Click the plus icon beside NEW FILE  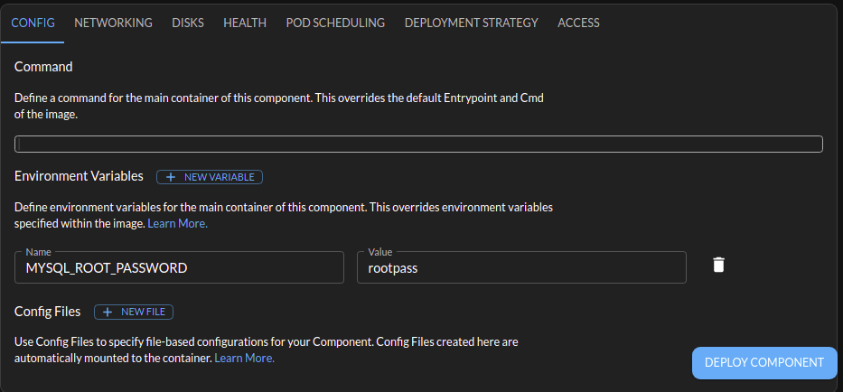pos(108,312)
